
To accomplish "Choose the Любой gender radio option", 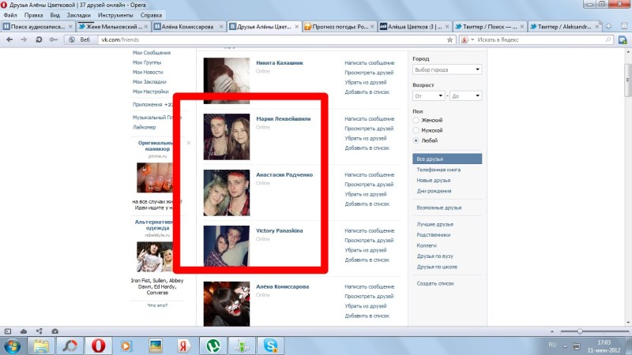I will tap(416, 140).
